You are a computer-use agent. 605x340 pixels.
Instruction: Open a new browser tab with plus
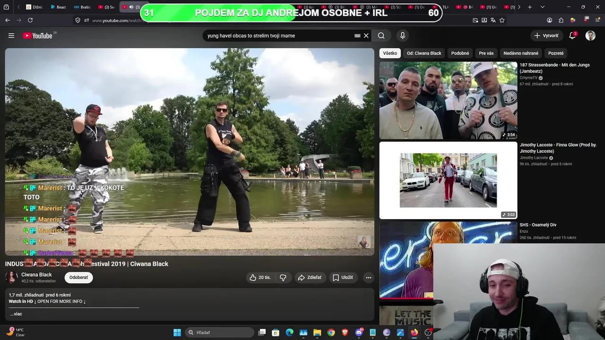[x=530, y=7]
